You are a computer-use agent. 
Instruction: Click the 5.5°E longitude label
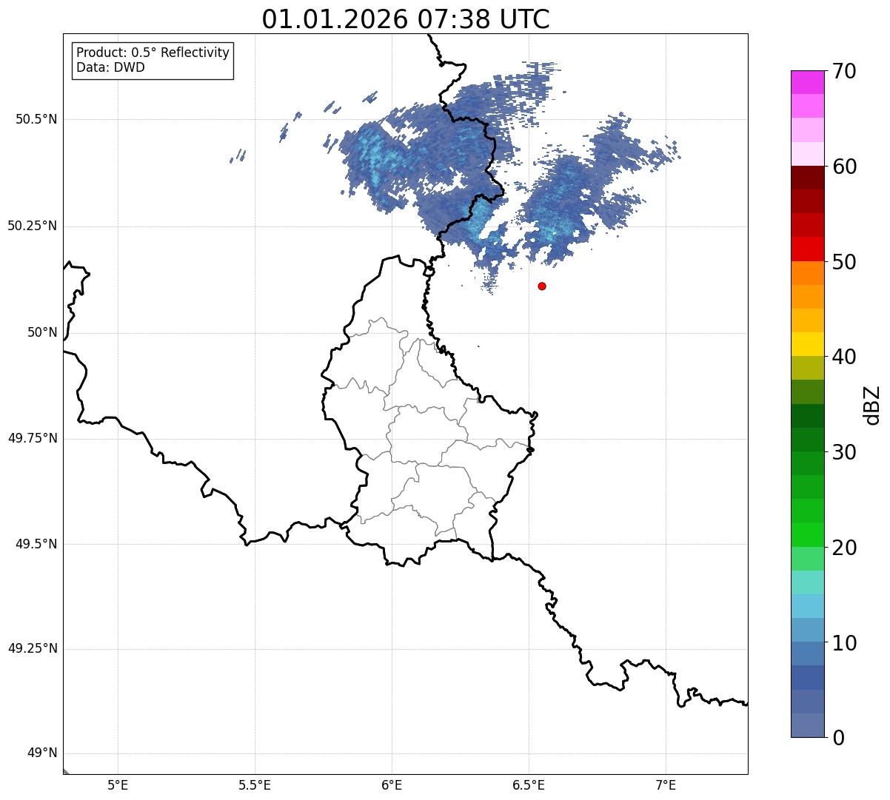click(x=255, y=784)
